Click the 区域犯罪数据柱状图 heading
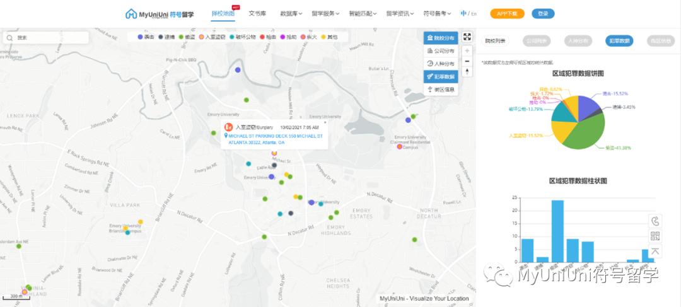The width and height of the screenshot is (681, 307). point(578,181)
